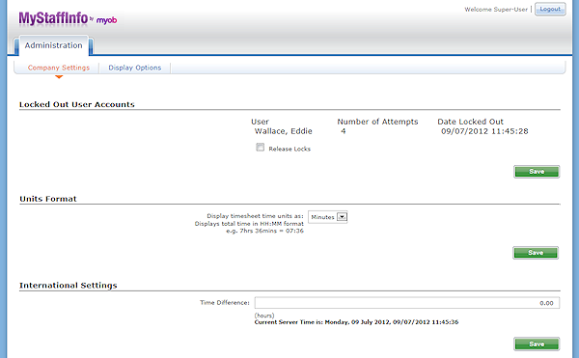Click the myob brand logo
Screen dimensions: 579x358
click(x=106, y=20)
